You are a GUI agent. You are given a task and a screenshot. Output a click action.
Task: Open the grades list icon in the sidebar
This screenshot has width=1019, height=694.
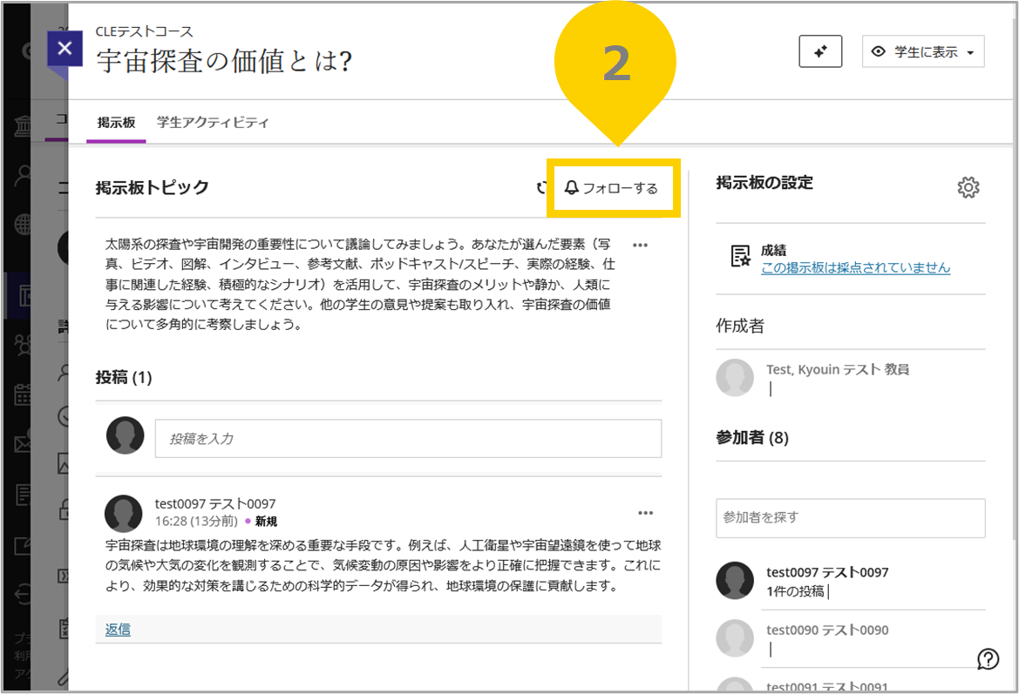click(x=23, y=495)
